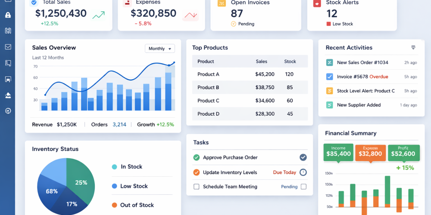Click the clock icon beside Due Today
Screen dimensions: 431x215
coord(303,172)
